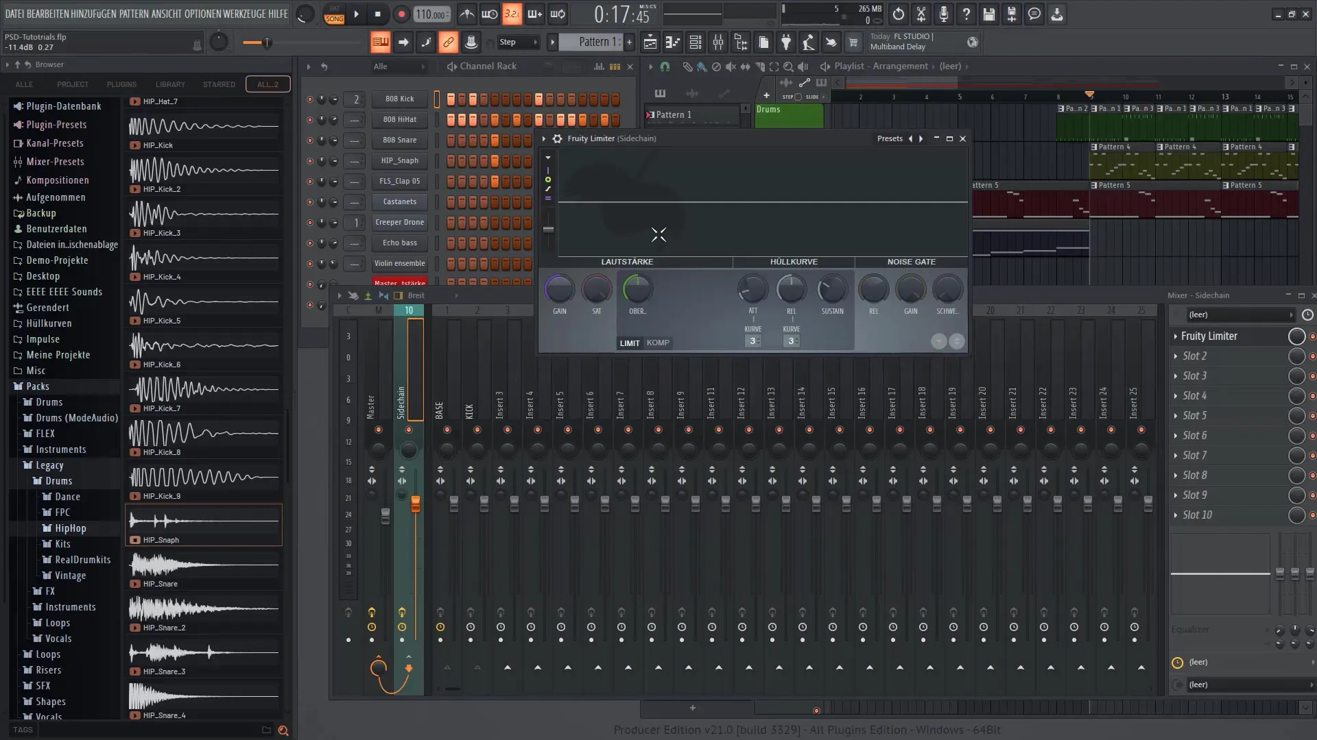Open Fruity Limiter settings gear icon

pos(557,138)
